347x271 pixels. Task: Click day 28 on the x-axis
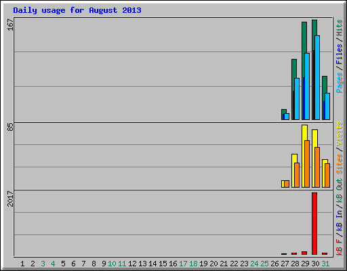coord(295,264)
